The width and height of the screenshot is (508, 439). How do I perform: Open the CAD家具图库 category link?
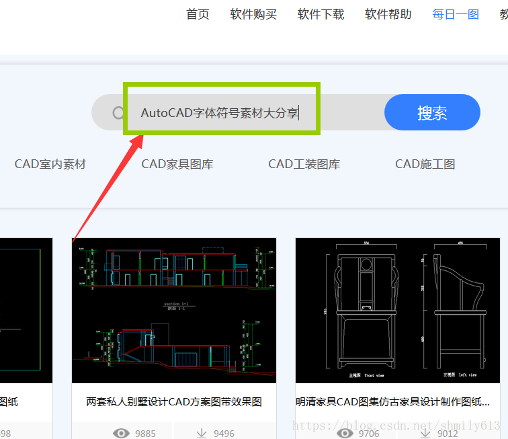[177, 164]
